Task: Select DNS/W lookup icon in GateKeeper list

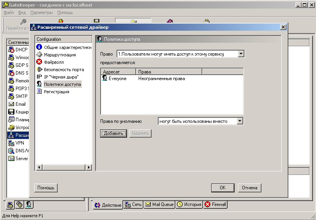Action: click(x=11, y=151)
